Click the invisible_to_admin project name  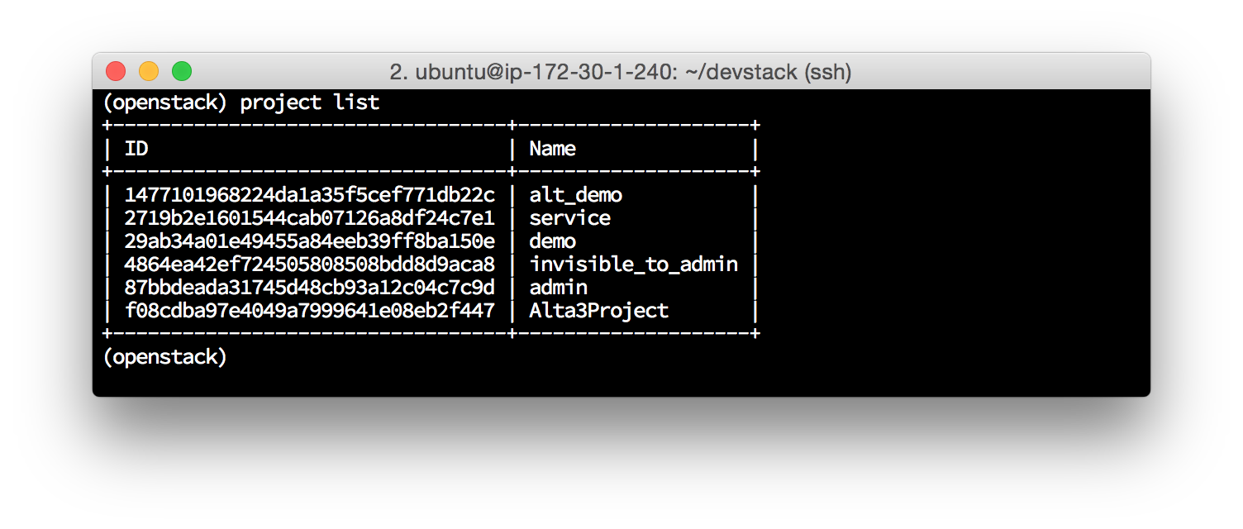pos(633,265)
